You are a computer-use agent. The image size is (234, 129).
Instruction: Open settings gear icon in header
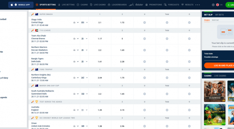[213, 5]
